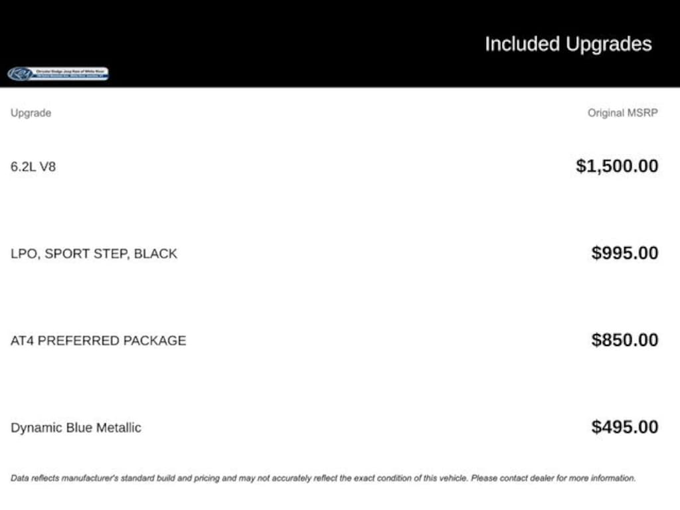680x510 pixels.
Task: Click the $1,500.00 price
Action: coord(617,166)
